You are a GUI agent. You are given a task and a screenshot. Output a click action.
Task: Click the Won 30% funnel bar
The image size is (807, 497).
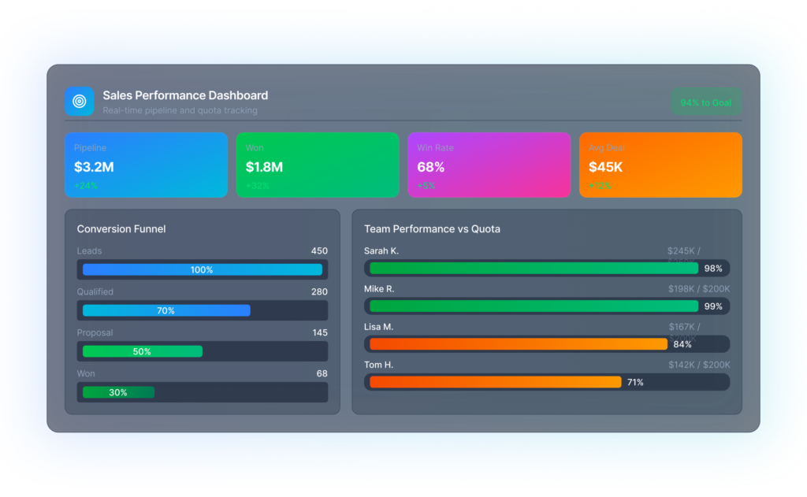pos(118,392)
